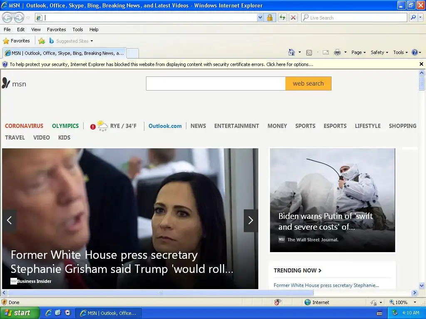Click in the address bar field
The width and height of the screenshot is (426, 319).
(x=150, y=17)
